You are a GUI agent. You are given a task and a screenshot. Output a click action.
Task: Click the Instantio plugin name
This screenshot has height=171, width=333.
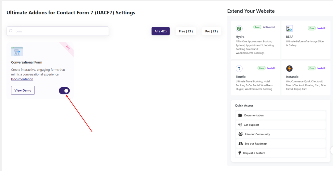click(x=292, y=77)
